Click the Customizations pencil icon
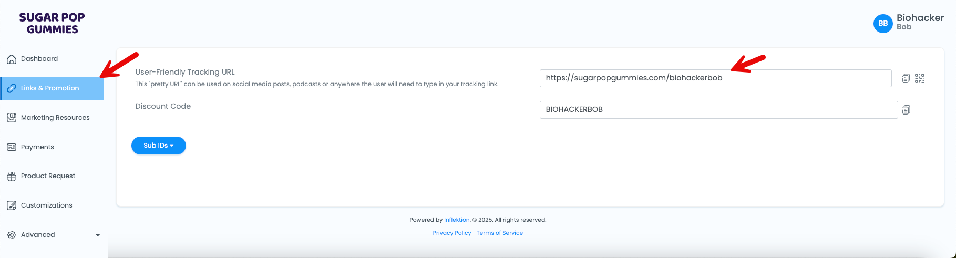956x258 pixels. 12,205
